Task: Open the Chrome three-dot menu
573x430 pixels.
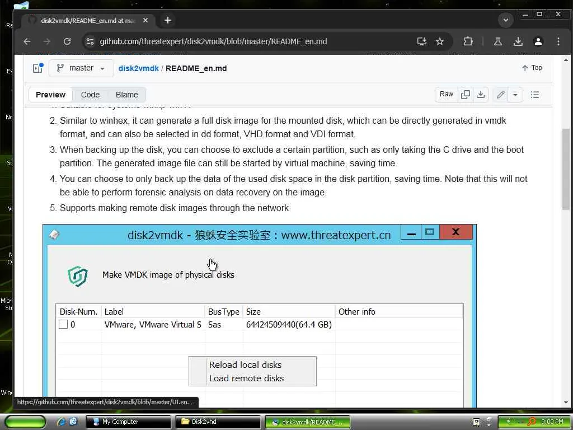Action: click(x=558, y=41)
